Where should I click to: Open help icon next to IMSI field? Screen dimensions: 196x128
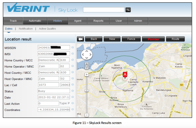73,54
